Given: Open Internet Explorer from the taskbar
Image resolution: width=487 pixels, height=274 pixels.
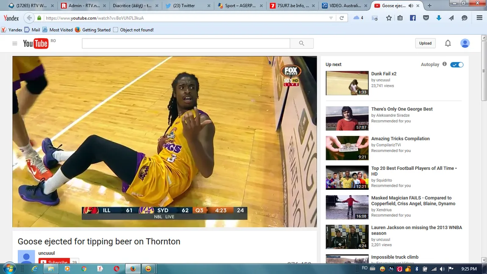Looking at the screenshot, I should (34, 269).
